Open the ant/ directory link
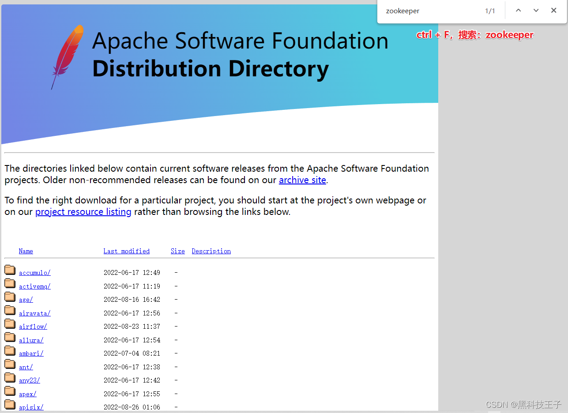 pyautogui.click(x=26, y=367)
